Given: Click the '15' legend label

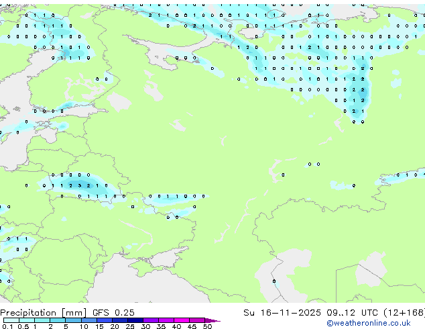Looking at the screenshot, I should (x=99, y=326).
